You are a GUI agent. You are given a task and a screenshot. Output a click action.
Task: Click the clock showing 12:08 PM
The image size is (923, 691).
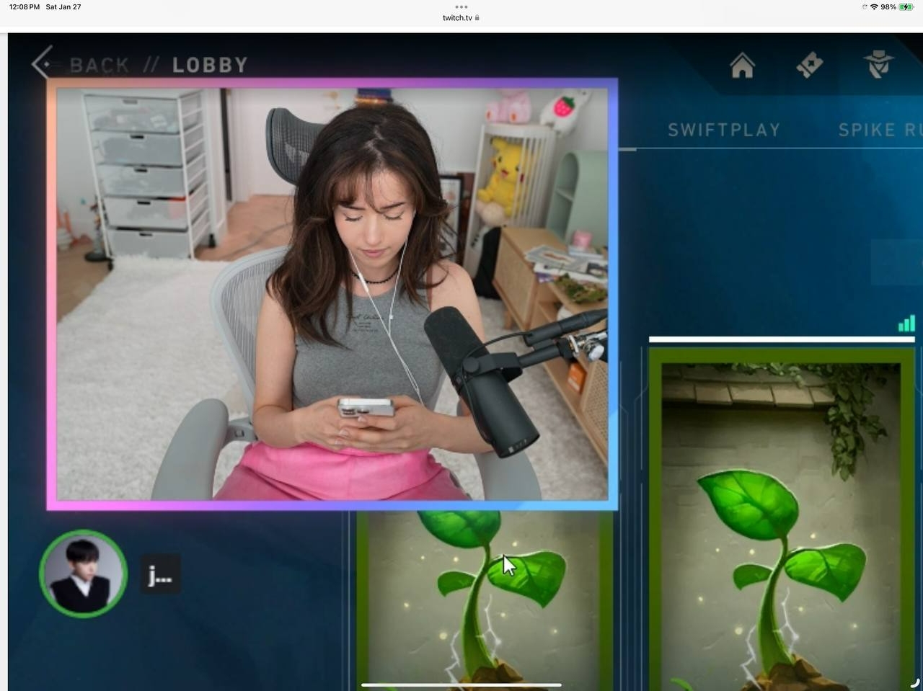pos(25,6)
